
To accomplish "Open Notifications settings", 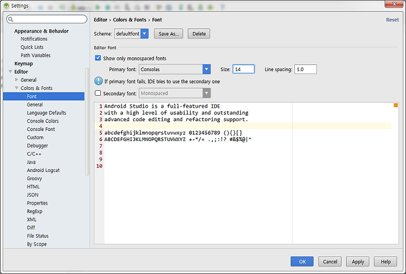I will tap(34, 39).
